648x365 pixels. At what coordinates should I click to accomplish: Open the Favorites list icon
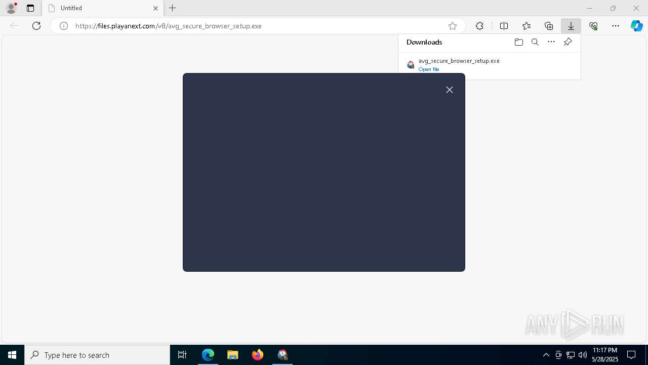point(526,26)
